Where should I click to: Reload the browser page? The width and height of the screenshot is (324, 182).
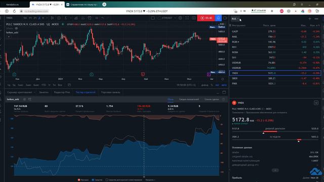14,11
